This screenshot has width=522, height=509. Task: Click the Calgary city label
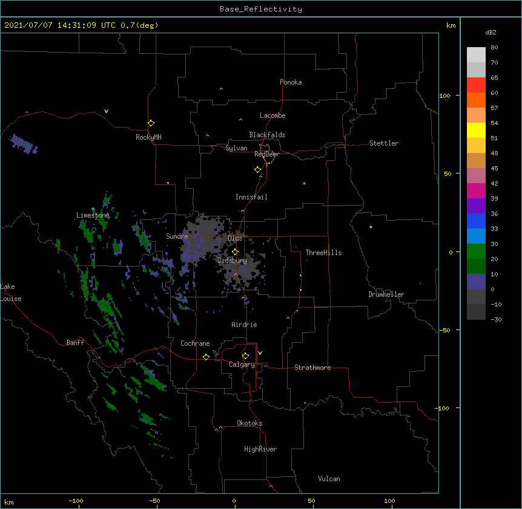pos(242,365)
